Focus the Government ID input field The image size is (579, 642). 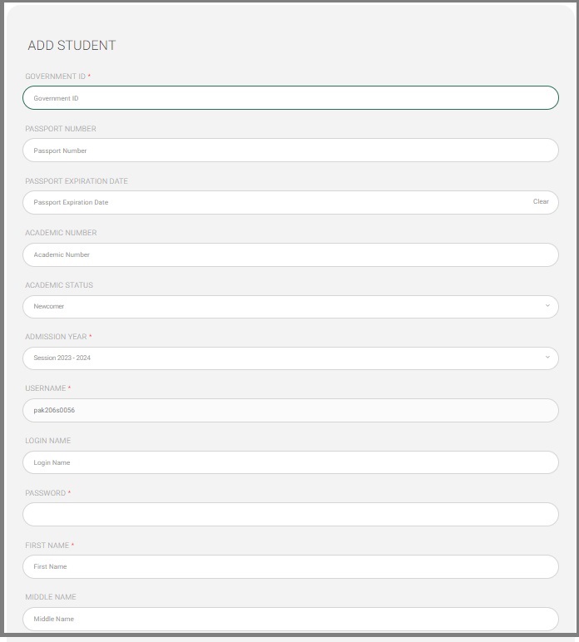(x=290, y=98)
